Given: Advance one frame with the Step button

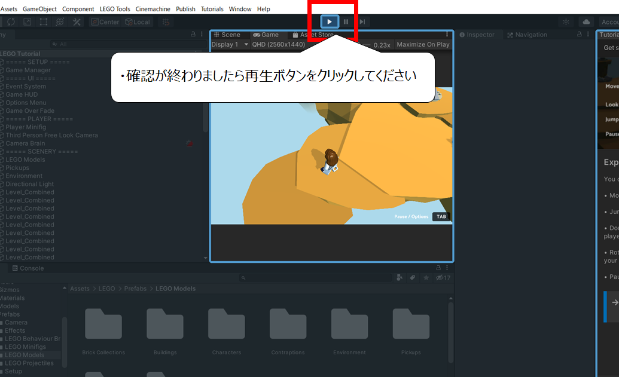Looking at the screenshot, I should (362, 22).
